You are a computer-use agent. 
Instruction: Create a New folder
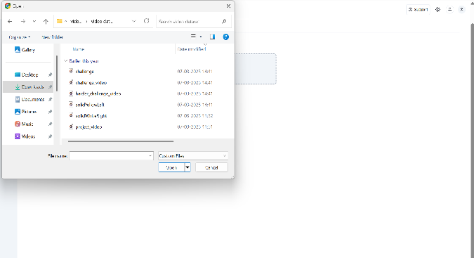point(52,37)
